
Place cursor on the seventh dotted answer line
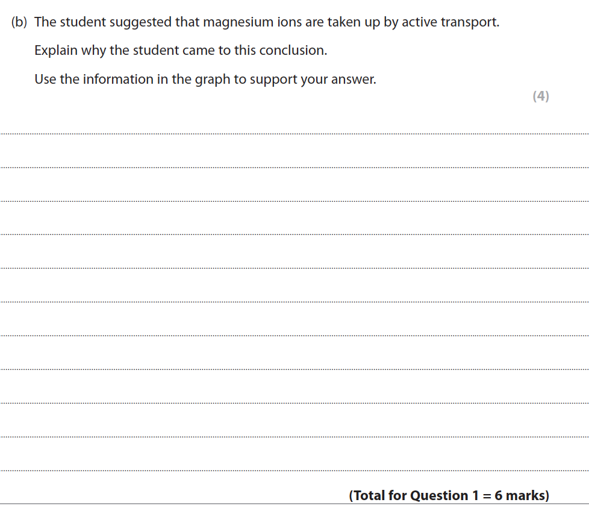[x=294, y=336]
